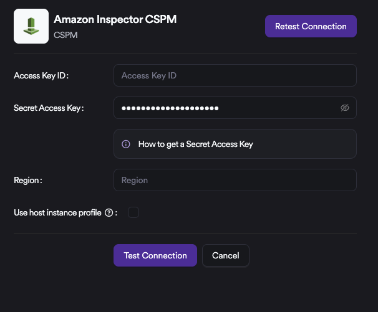Select the Amazon Inspector CSPM title text

[115, 19]
